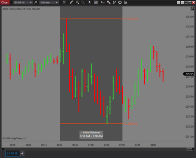
Task: Open the data series icon
Action: coord(103,2)
